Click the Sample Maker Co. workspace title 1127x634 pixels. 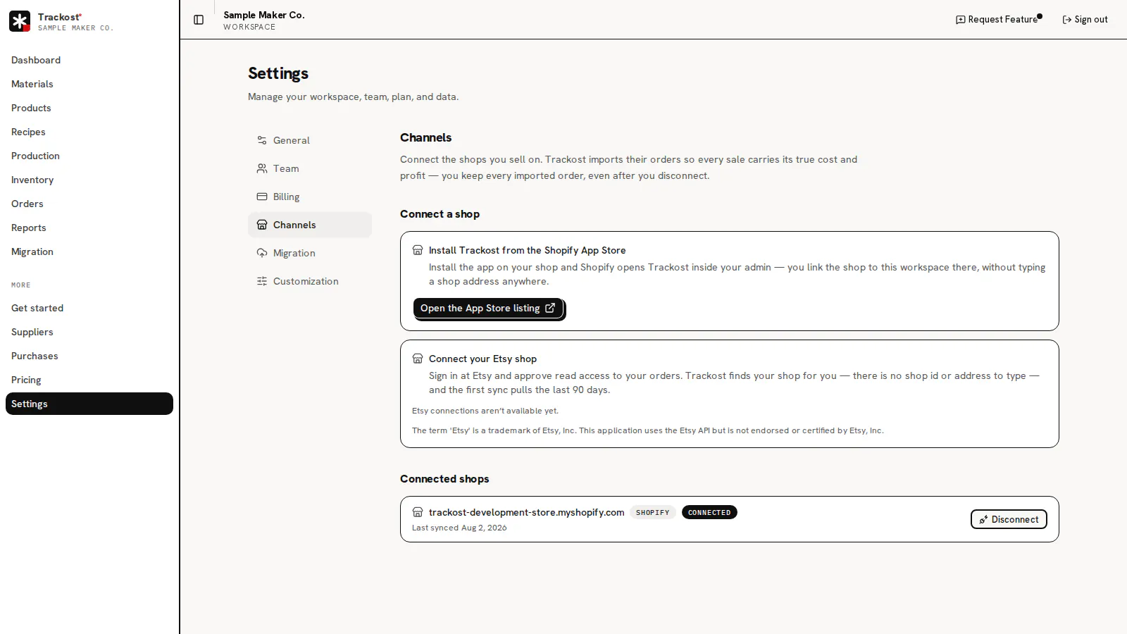pyautogui.click(x=264, y=15)
